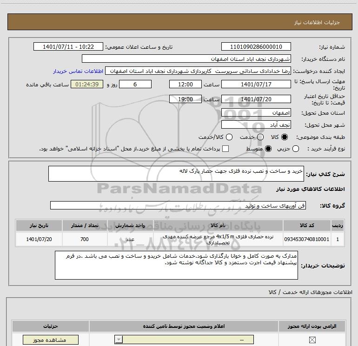Viewport: 358px width, 346px height.
Task: Click price validity date 1401/07/20
Action: pos(256,99)
